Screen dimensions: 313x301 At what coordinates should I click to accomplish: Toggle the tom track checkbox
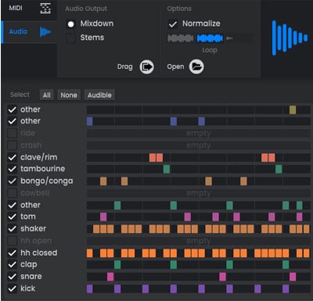12,217
